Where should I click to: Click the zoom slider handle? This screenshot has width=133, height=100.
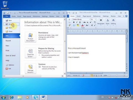pos(117,76)
